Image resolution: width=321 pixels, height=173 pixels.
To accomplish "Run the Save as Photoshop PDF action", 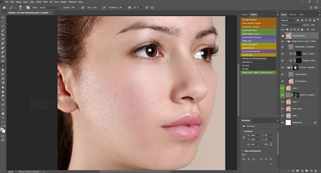I will point(258,52).
